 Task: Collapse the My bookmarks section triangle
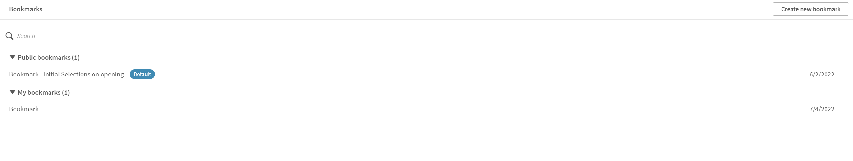(13, 92)
